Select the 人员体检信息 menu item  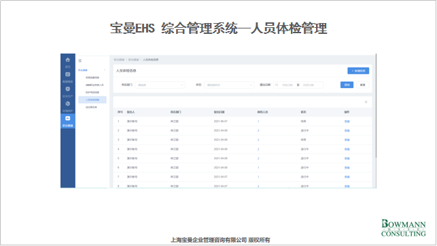tap(92, 100)
